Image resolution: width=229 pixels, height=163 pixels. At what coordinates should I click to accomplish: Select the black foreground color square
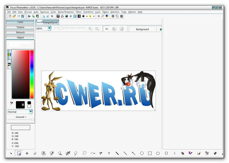coord(29,103)
